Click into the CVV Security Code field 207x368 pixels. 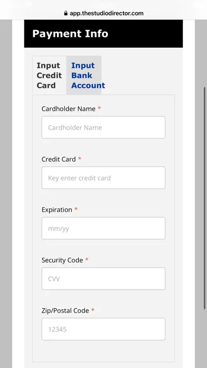103,279
